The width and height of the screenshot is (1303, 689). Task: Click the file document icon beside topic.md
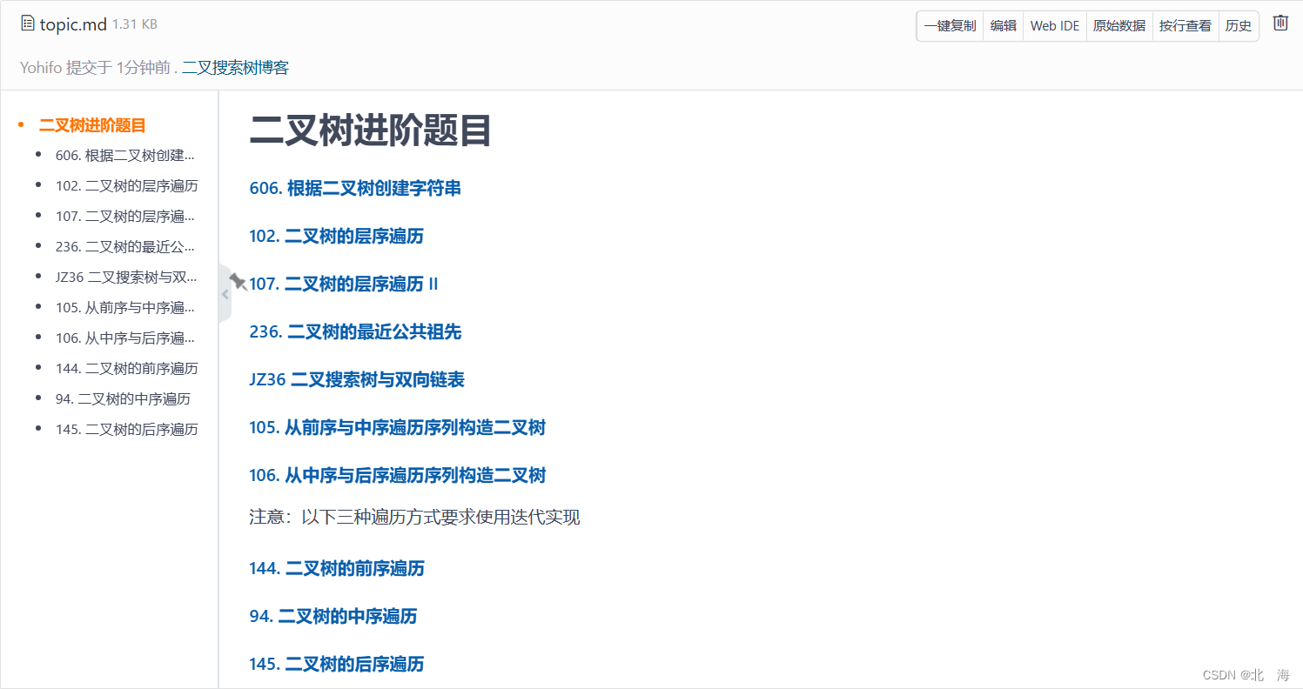click(28, 23)
